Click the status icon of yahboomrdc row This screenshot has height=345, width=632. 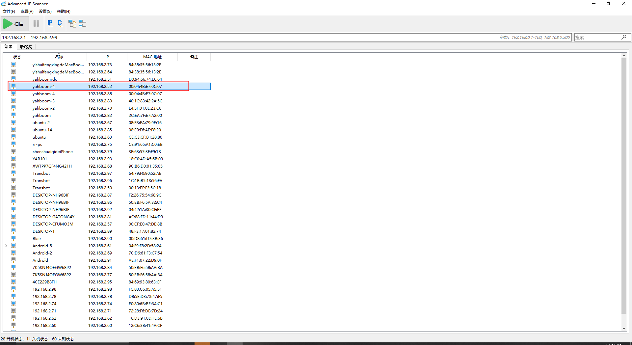pos(13,79)
